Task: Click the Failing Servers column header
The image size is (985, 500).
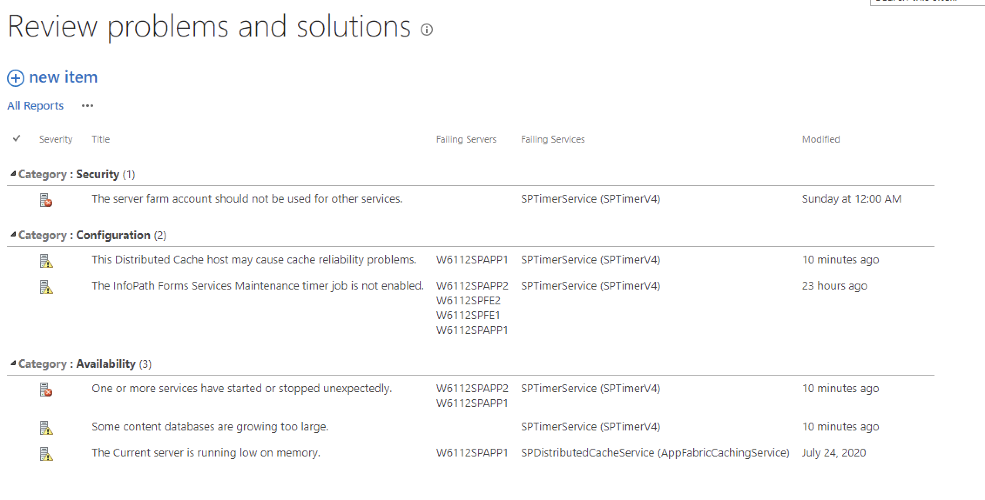Action: click(466, 139)
